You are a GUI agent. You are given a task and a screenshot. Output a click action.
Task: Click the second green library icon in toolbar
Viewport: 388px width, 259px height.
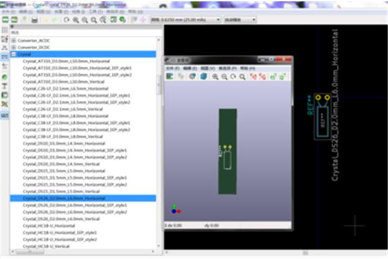click(14, 19)
